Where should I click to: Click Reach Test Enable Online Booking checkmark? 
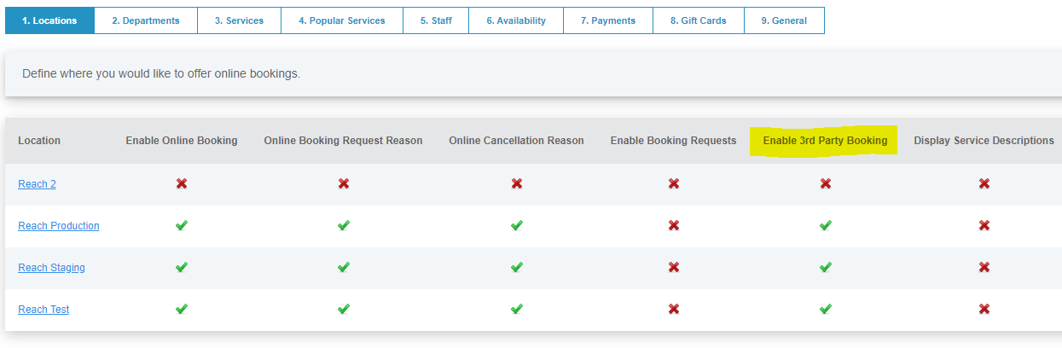(x=182, y=309)
